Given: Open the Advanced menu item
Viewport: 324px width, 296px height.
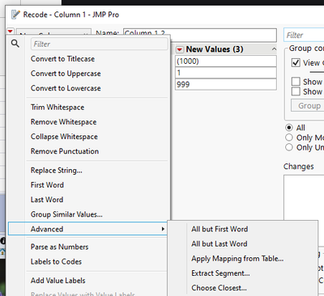Looking at the screenshot, I should click(87, 229).
